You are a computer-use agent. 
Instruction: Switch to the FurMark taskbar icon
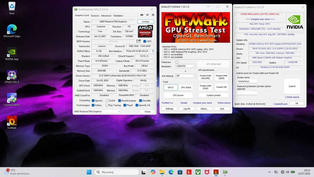(216, 172)
